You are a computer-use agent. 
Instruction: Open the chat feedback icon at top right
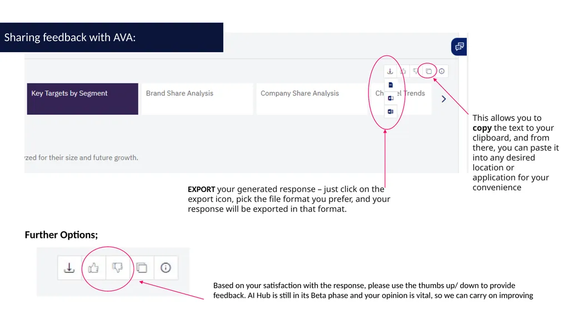click(459, 47)
